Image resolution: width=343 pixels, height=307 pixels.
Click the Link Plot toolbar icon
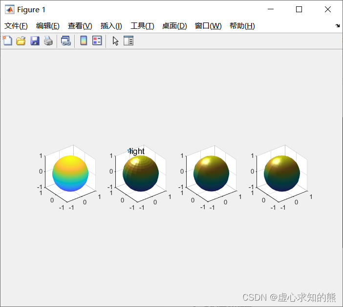click(66, 41)
